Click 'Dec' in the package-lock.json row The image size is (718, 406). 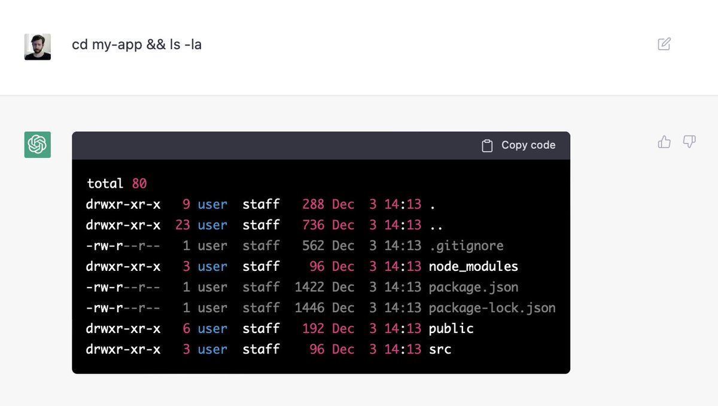click(x=343, y=308)
